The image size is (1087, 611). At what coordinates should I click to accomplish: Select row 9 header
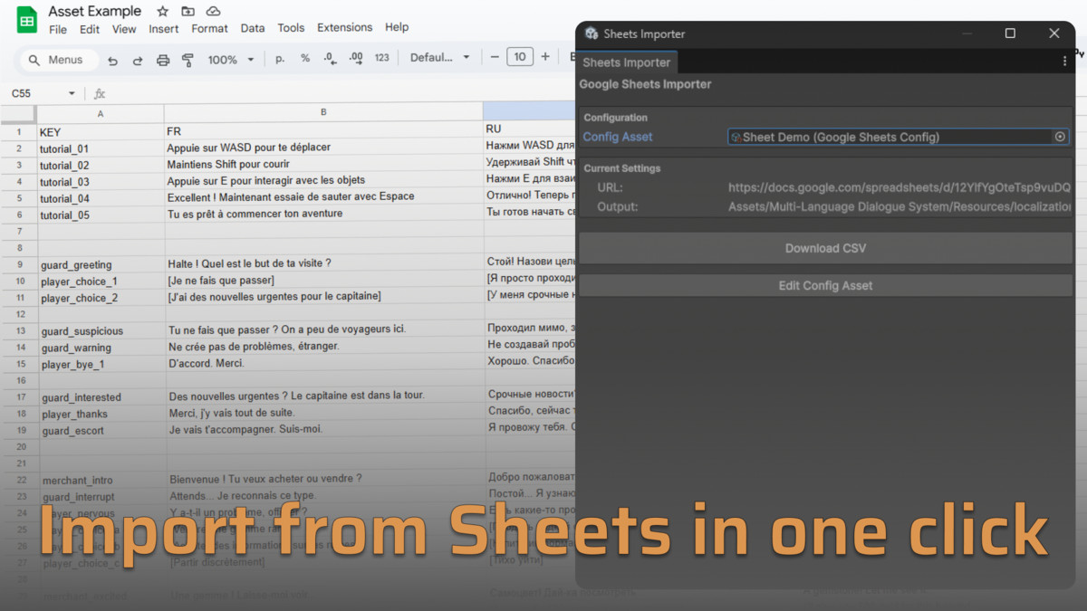(x=19, y=264)
